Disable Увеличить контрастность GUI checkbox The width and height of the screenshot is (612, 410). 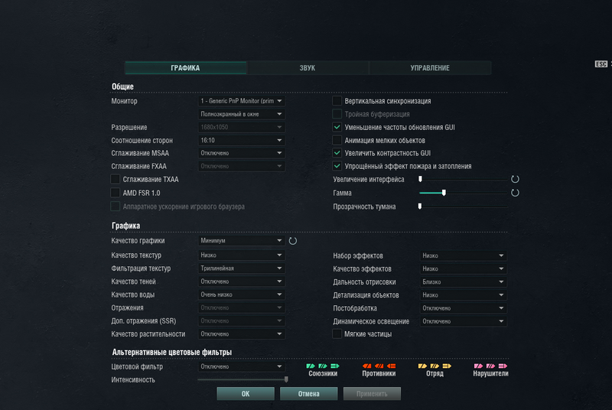tap(337, 153)
